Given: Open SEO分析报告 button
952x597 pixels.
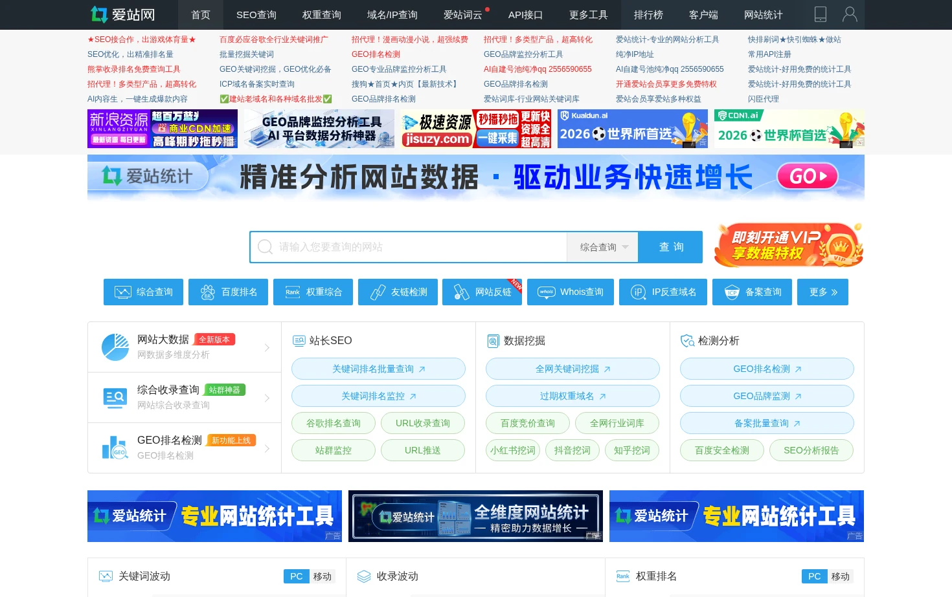Looking at the screenshot, I should coord(811,450).
